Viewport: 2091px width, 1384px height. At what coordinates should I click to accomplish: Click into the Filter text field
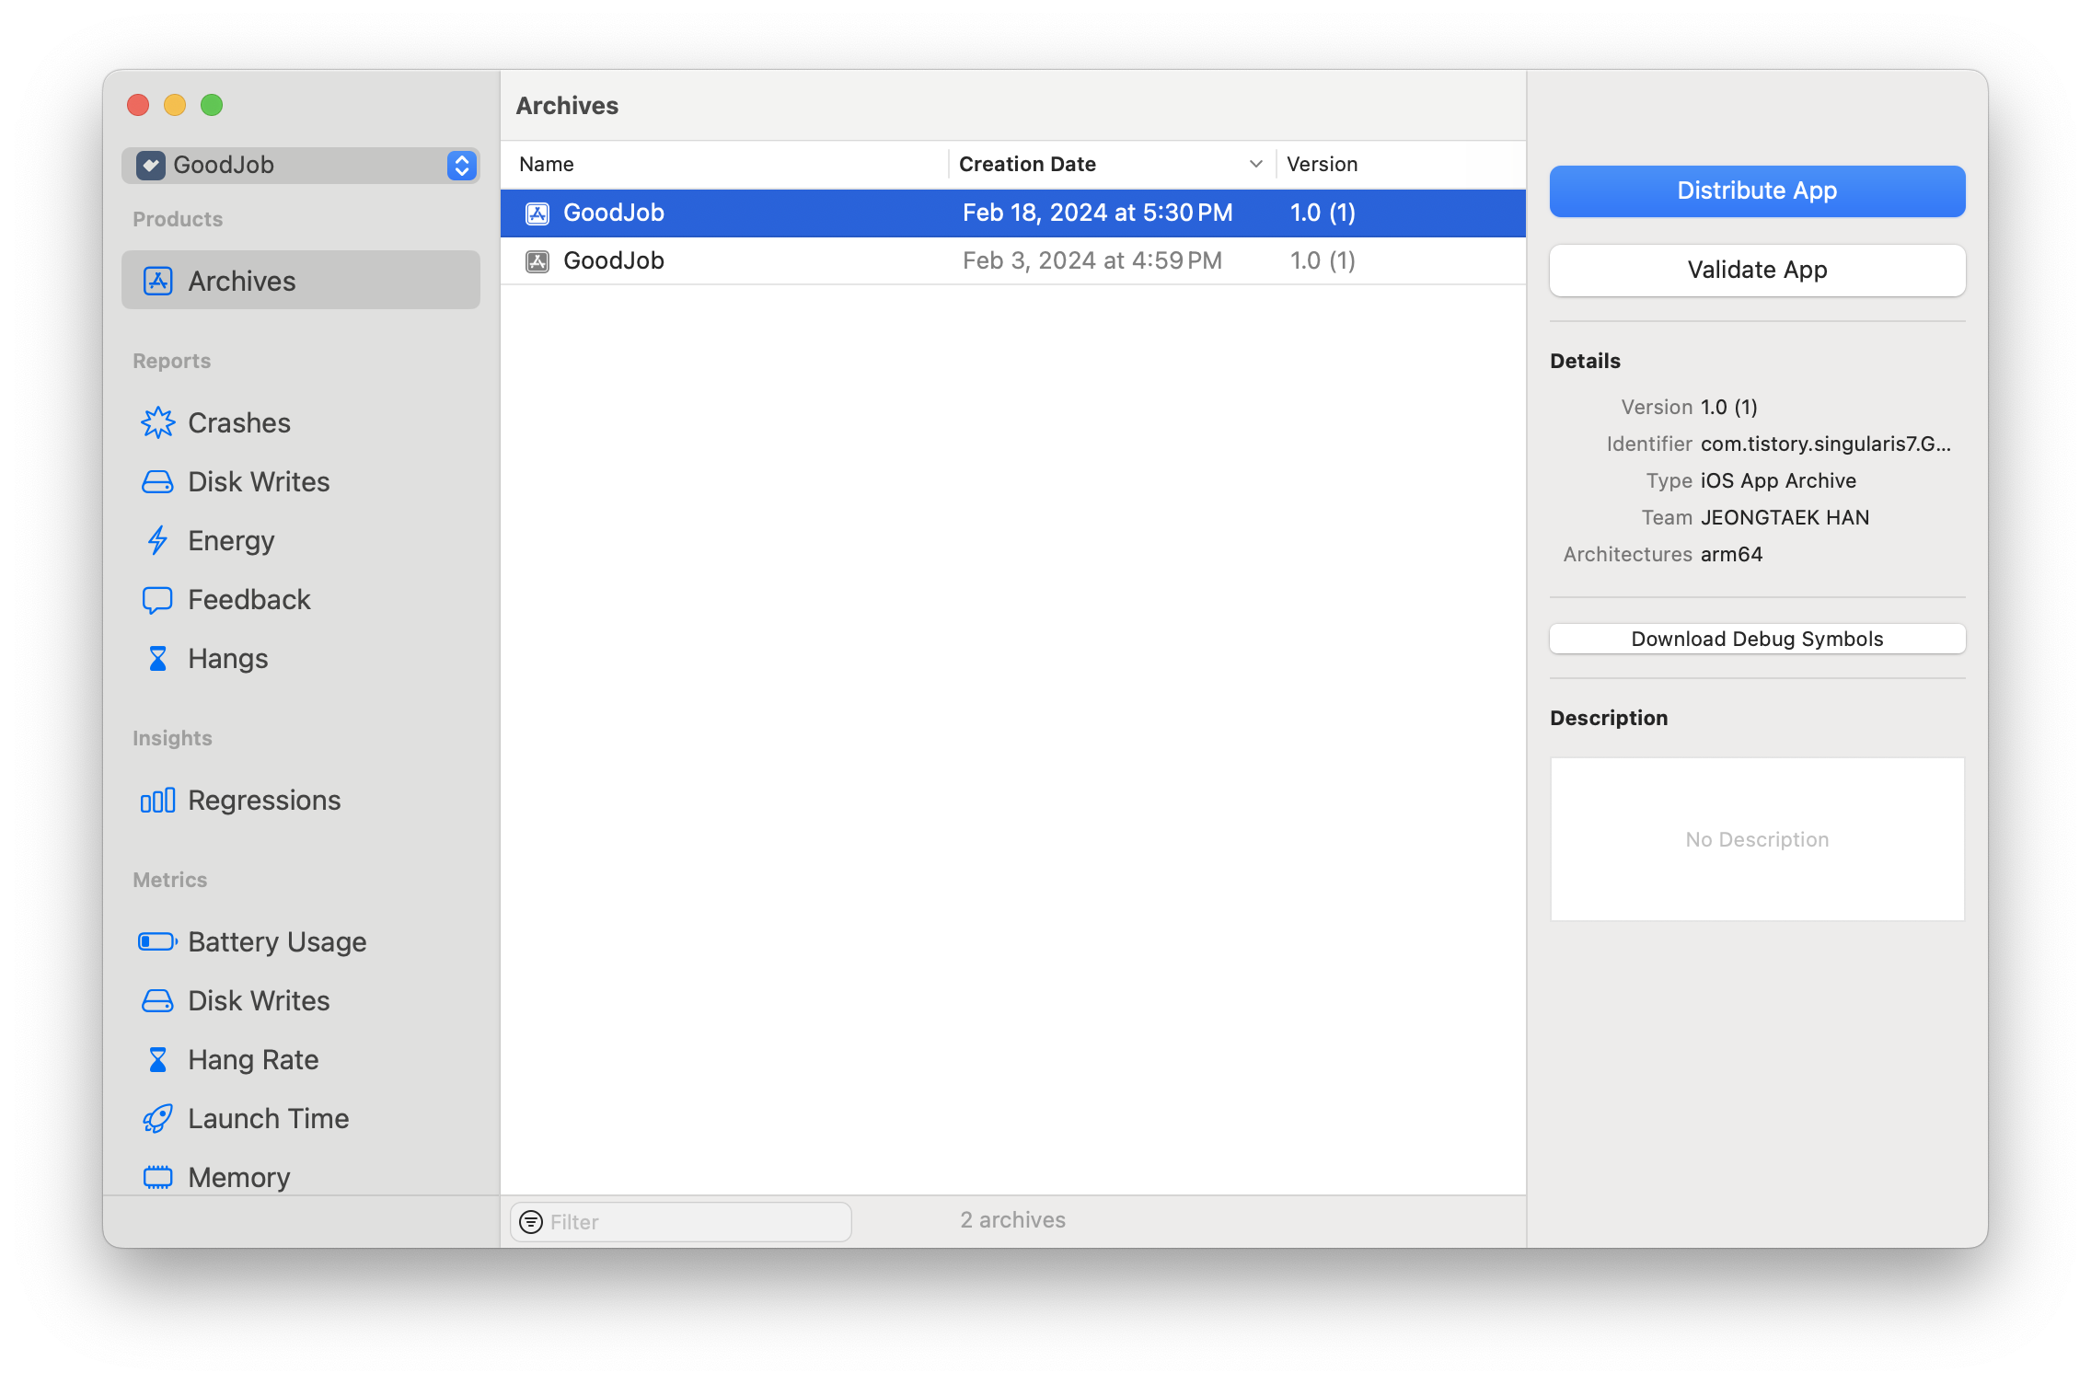click(x=695, y=1221)
